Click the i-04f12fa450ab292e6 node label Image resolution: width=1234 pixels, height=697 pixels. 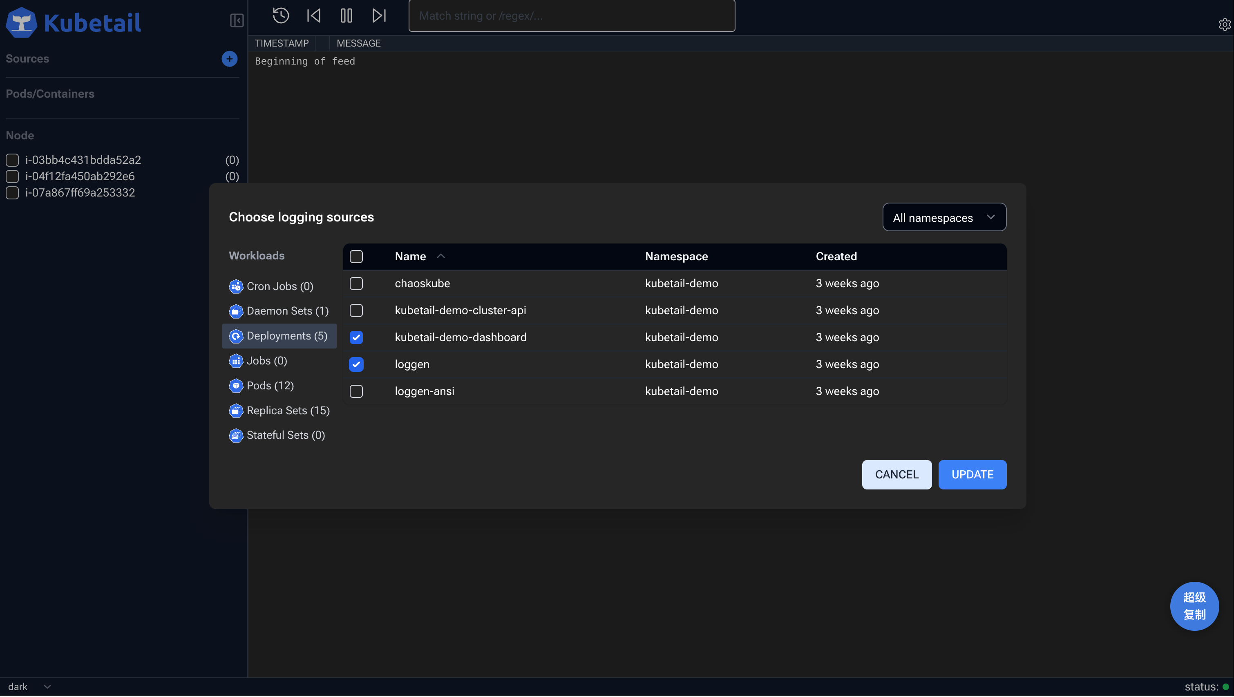[80, 176]
